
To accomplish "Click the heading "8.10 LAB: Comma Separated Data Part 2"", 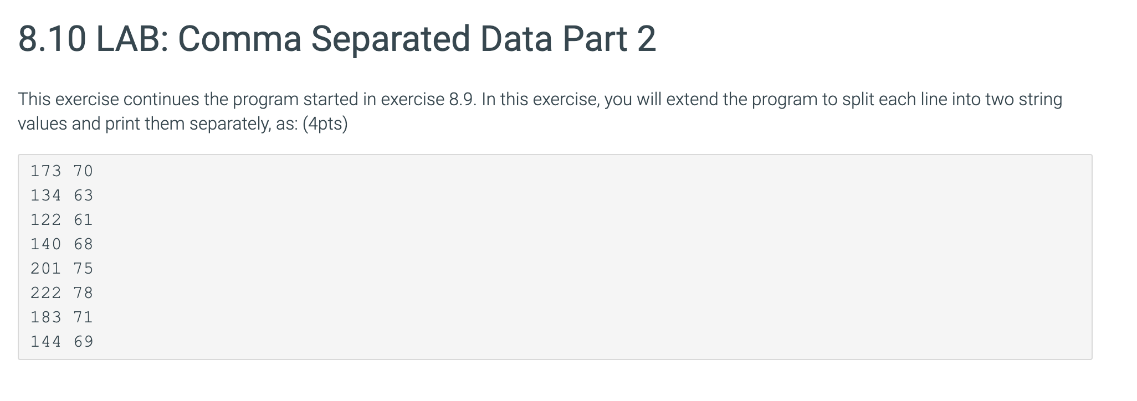I will click(337, 39).
